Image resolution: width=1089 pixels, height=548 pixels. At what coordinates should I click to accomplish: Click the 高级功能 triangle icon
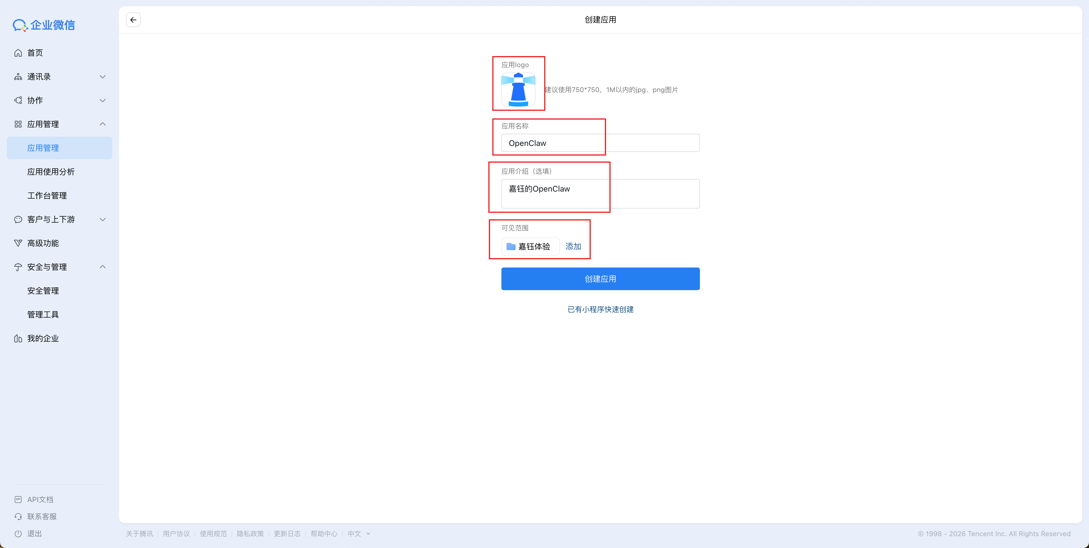(18, 243)
